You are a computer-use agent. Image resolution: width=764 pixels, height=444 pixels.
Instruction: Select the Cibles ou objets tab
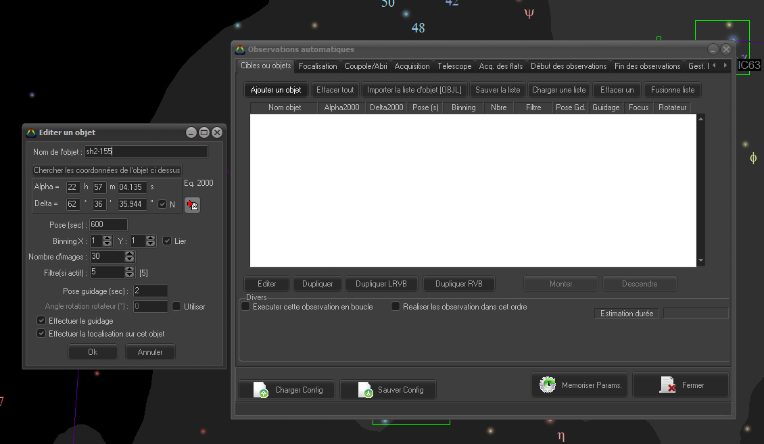pos(266,66)
